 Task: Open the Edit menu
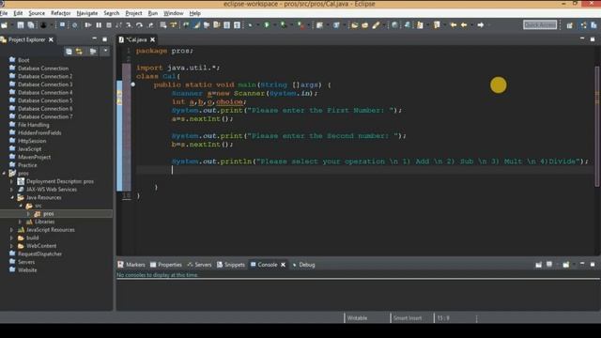pos(18,13)
